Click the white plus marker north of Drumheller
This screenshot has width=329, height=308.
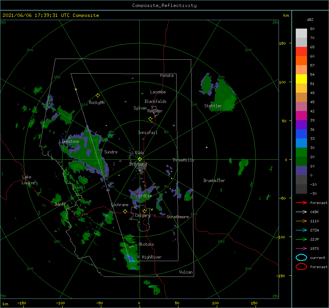[x=207, y=147]
